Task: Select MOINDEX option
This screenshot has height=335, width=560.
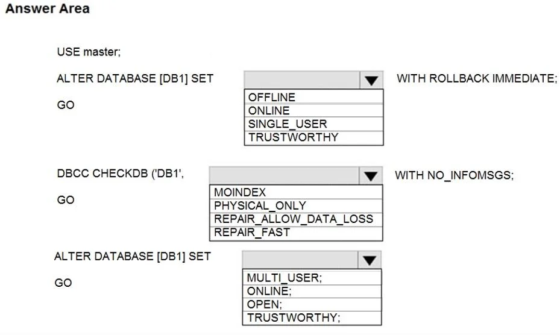Action: pos(296,192)
